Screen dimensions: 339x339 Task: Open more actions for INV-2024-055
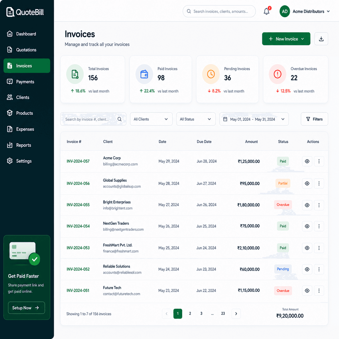coord(319,205)
